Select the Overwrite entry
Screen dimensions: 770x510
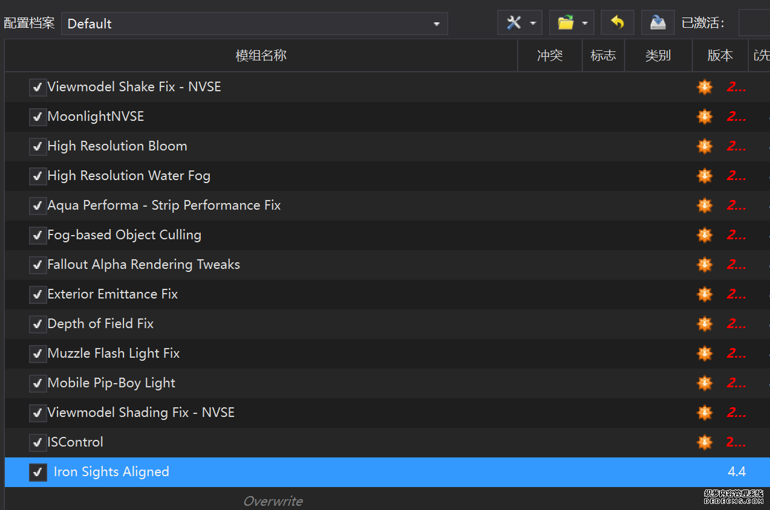(273, 501)
